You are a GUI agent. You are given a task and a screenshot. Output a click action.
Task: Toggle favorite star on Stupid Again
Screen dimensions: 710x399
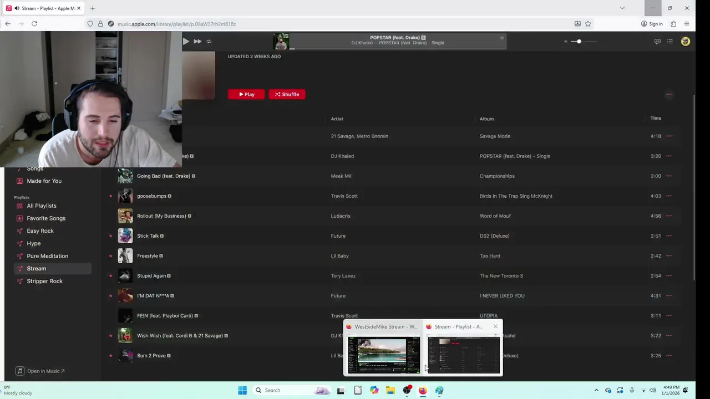111,276
